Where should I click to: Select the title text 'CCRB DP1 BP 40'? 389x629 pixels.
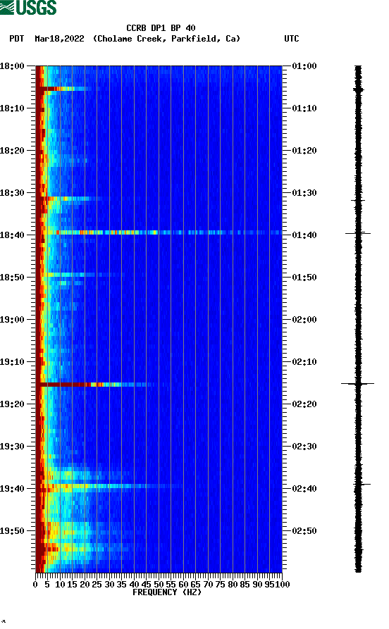[161, 28]
